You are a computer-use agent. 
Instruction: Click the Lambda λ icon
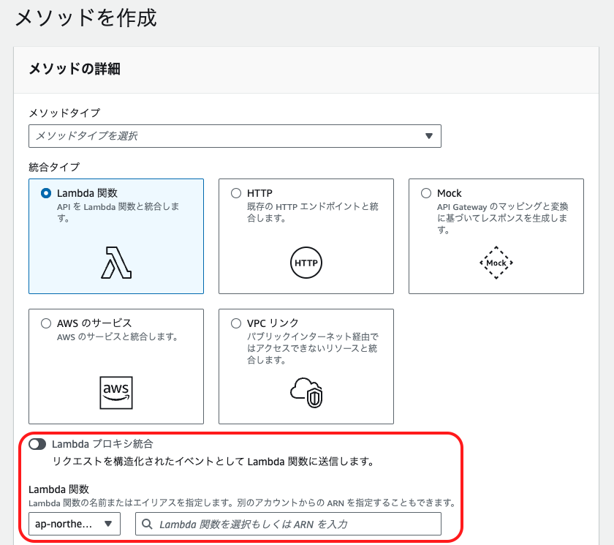(x=115, y=263)
